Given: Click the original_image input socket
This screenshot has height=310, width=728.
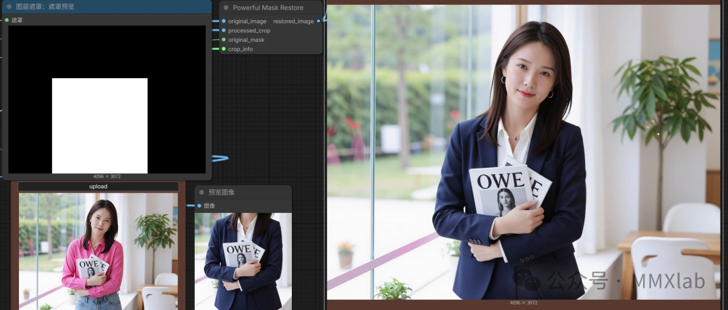Looking at the screenshot, I should pyautogui.click(x=223, y=21).
